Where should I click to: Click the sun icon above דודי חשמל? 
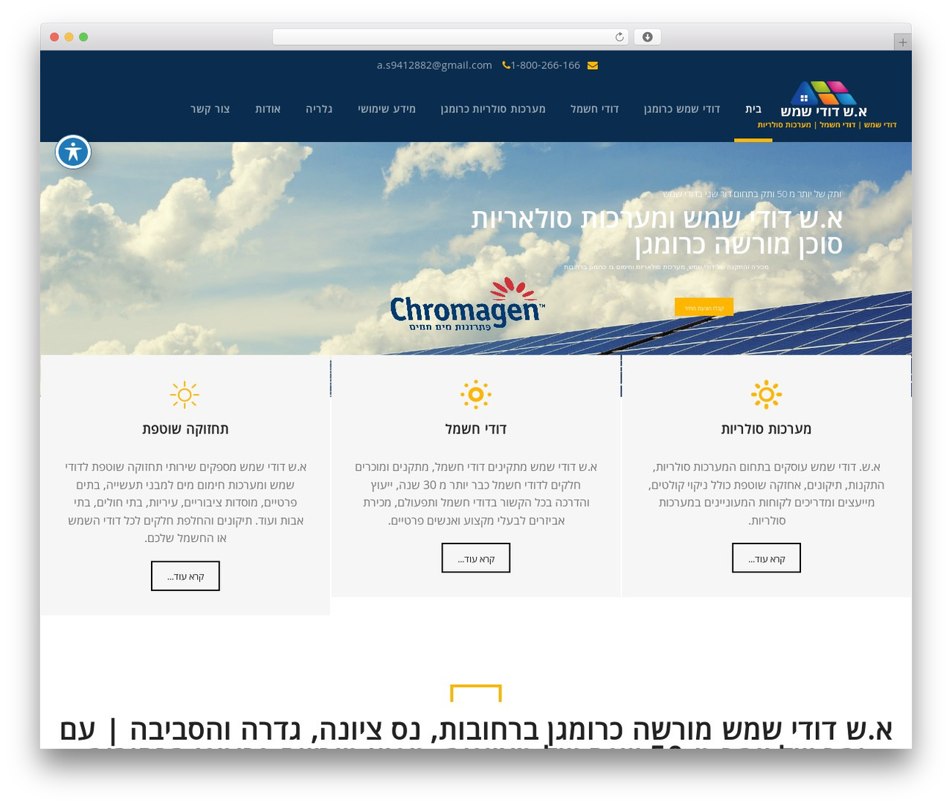click(476, 395)
